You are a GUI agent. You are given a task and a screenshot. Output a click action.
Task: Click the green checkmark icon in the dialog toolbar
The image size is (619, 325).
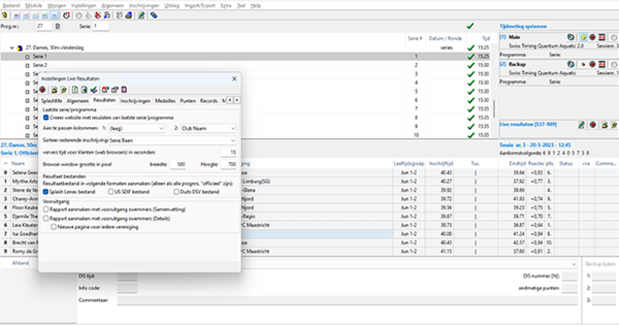tap(93, 89)
